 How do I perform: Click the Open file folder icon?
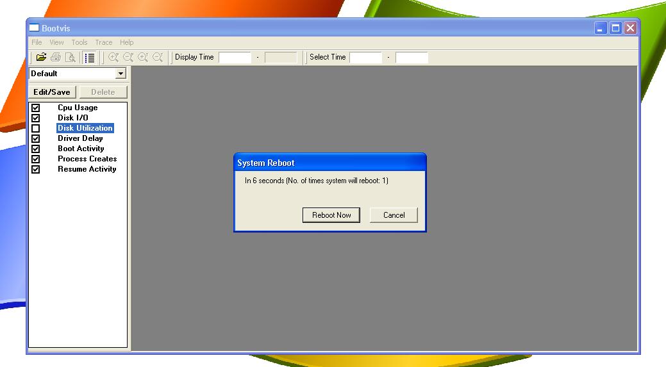coord(41,57)
